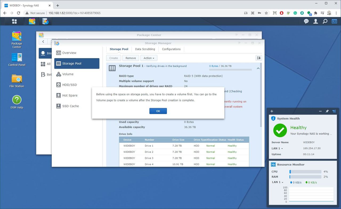The width and height of the screenshot is (341, 209).
Task: Click the System Health info icon
Action: [273, 118]
